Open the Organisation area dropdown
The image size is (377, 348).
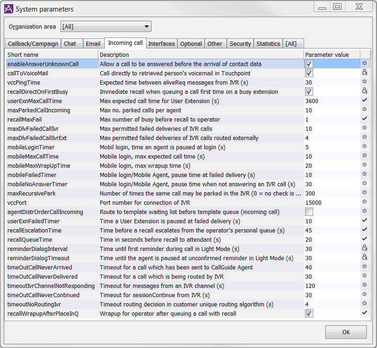tap(106, 26)
